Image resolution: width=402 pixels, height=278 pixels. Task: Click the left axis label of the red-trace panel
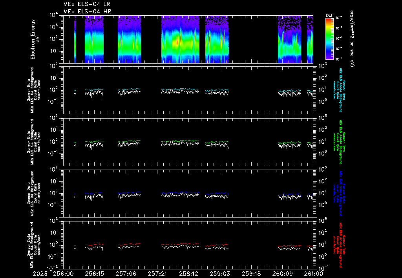34,245
